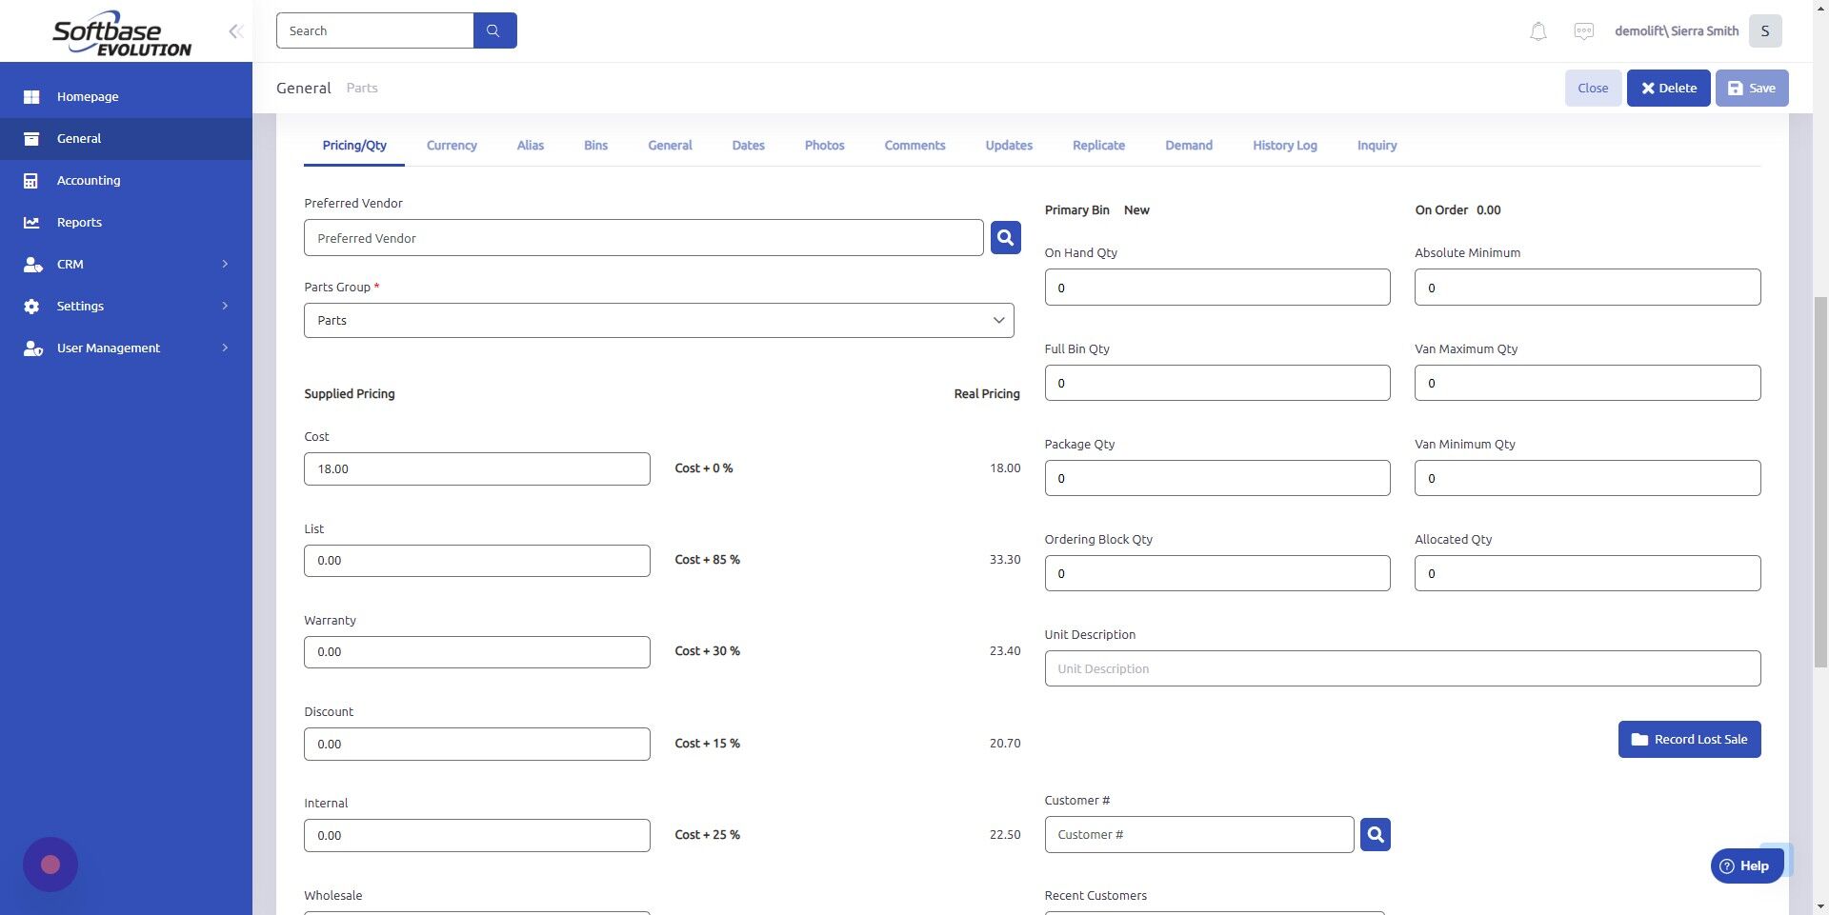Open the Parts Group dropdown
The height and width of the screenshot is (915, 1829).
click(x=997, y=320)
